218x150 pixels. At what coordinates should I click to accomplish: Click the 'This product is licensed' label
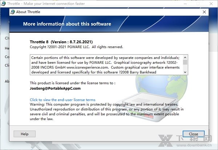tap(72, 83)
